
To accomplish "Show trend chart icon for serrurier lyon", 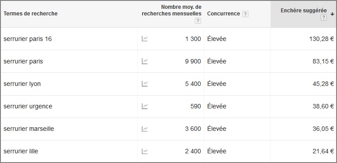I will pyautogui.click(x=144, y=84).
